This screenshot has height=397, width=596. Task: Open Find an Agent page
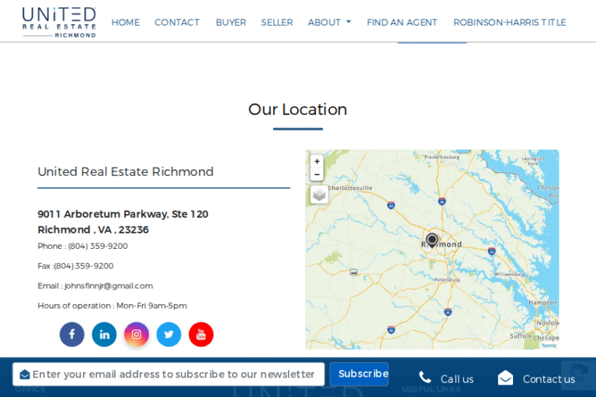click(x=402, y=22)
